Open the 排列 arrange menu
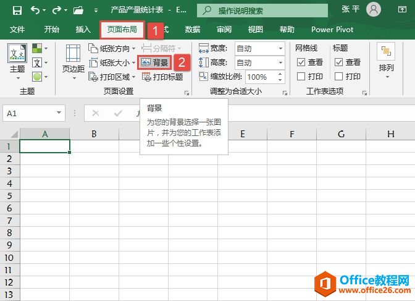 (x=386, y=61)
